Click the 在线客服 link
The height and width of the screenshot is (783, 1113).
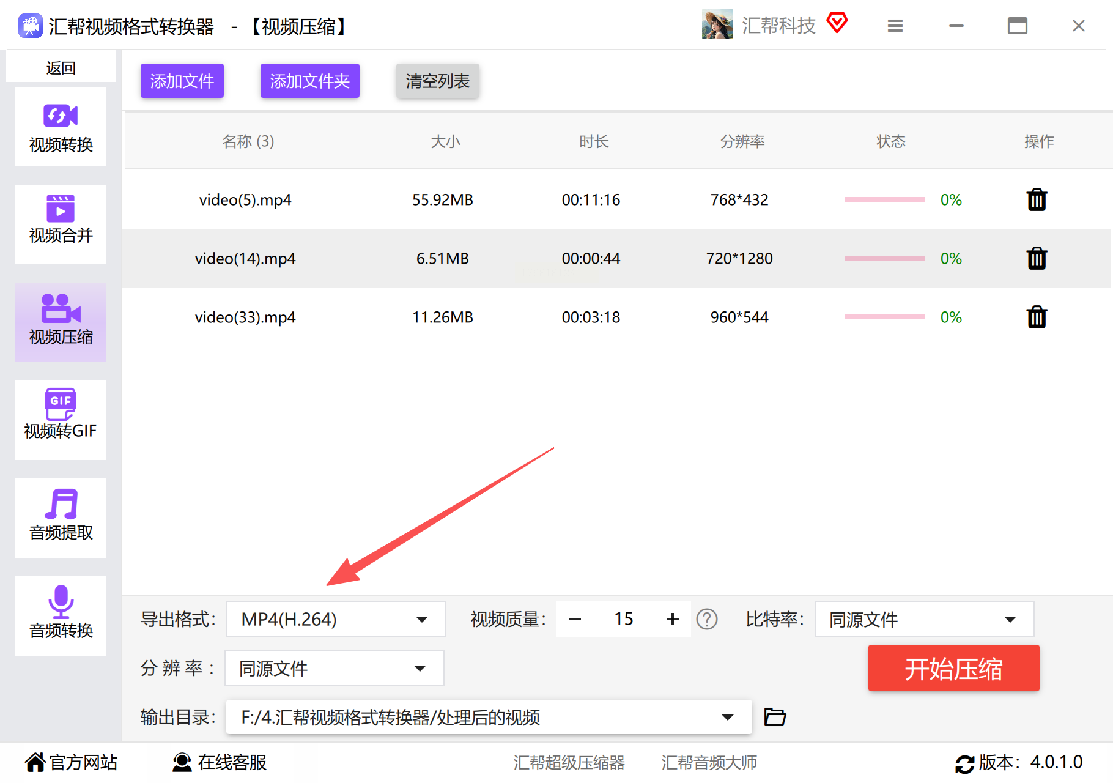pyautogui.click(x=220, y=762)
